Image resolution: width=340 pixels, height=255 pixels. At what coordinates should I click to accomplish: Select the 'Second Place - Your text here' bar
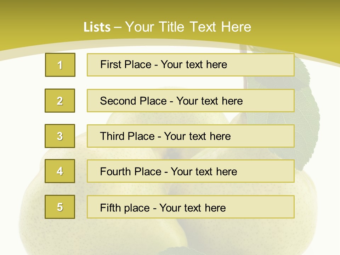pos(191,101)
